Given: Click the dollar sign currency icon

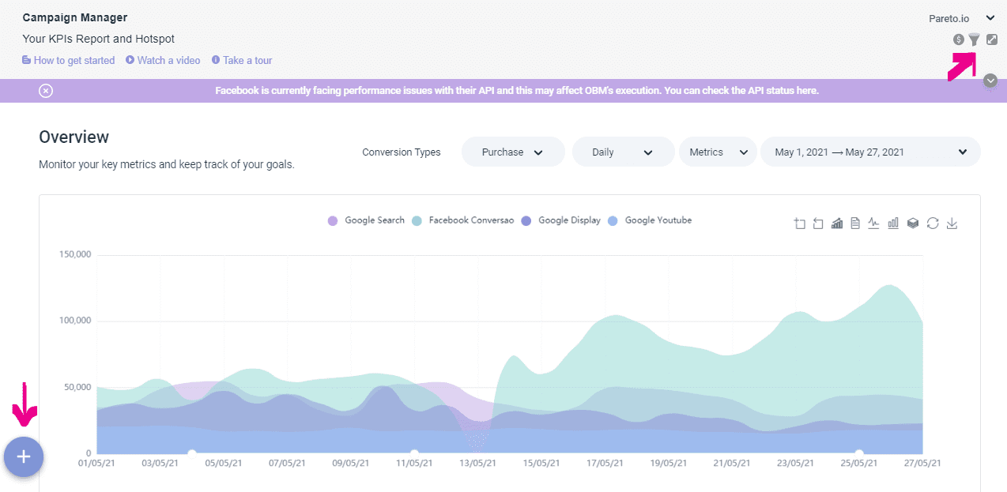Looking at the screenshot, I should pos(958,39).
